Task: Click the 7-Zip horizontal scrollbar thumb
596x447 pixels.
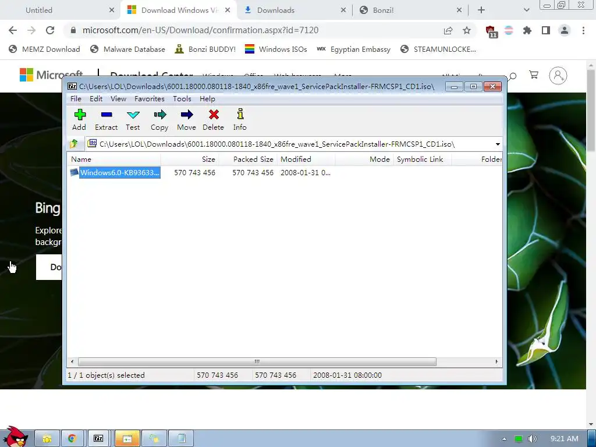Action: 257,361
